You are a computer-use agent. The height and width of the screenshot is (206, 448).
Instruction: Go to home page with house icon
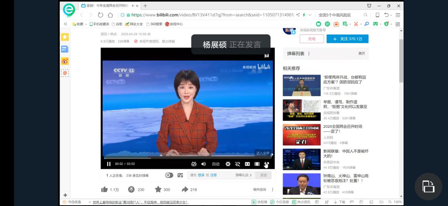(x=110, y=15)
